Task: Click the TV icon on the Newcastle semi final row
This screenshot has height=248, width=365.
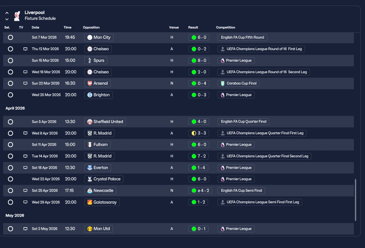Action: [25, 190]
